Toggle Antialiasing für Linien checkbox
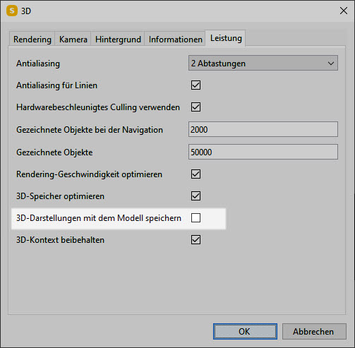The width and height of the screenshot is (355, 348). (195, 85)
